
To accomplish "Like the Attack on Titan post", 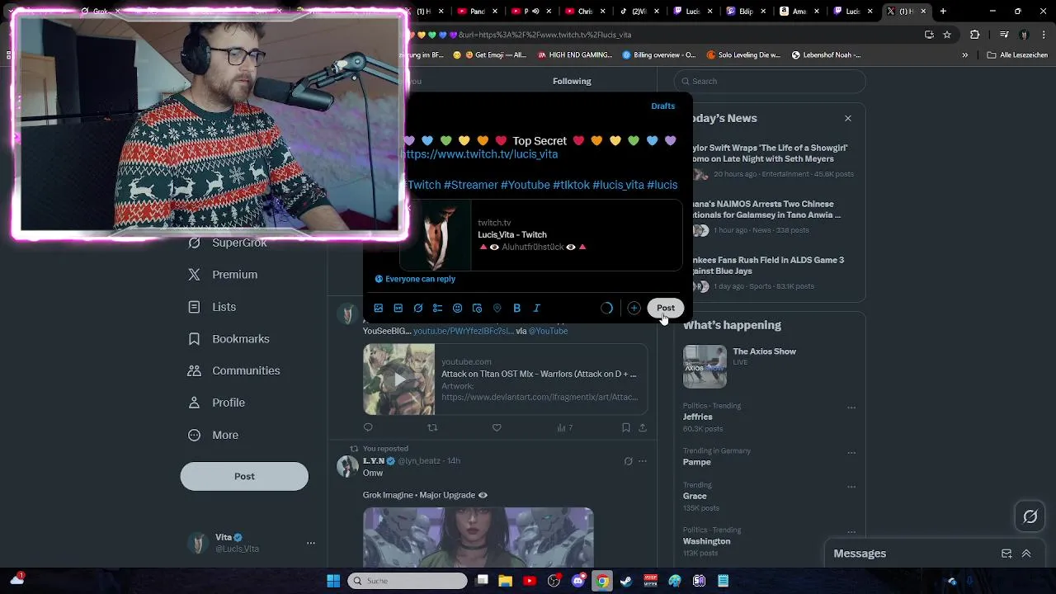I will 497,427.
